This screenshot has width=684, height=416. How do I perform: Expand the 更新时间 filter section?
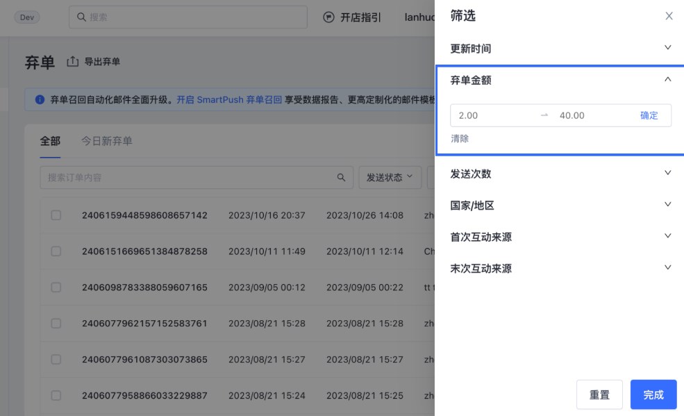tap(667, 48)
